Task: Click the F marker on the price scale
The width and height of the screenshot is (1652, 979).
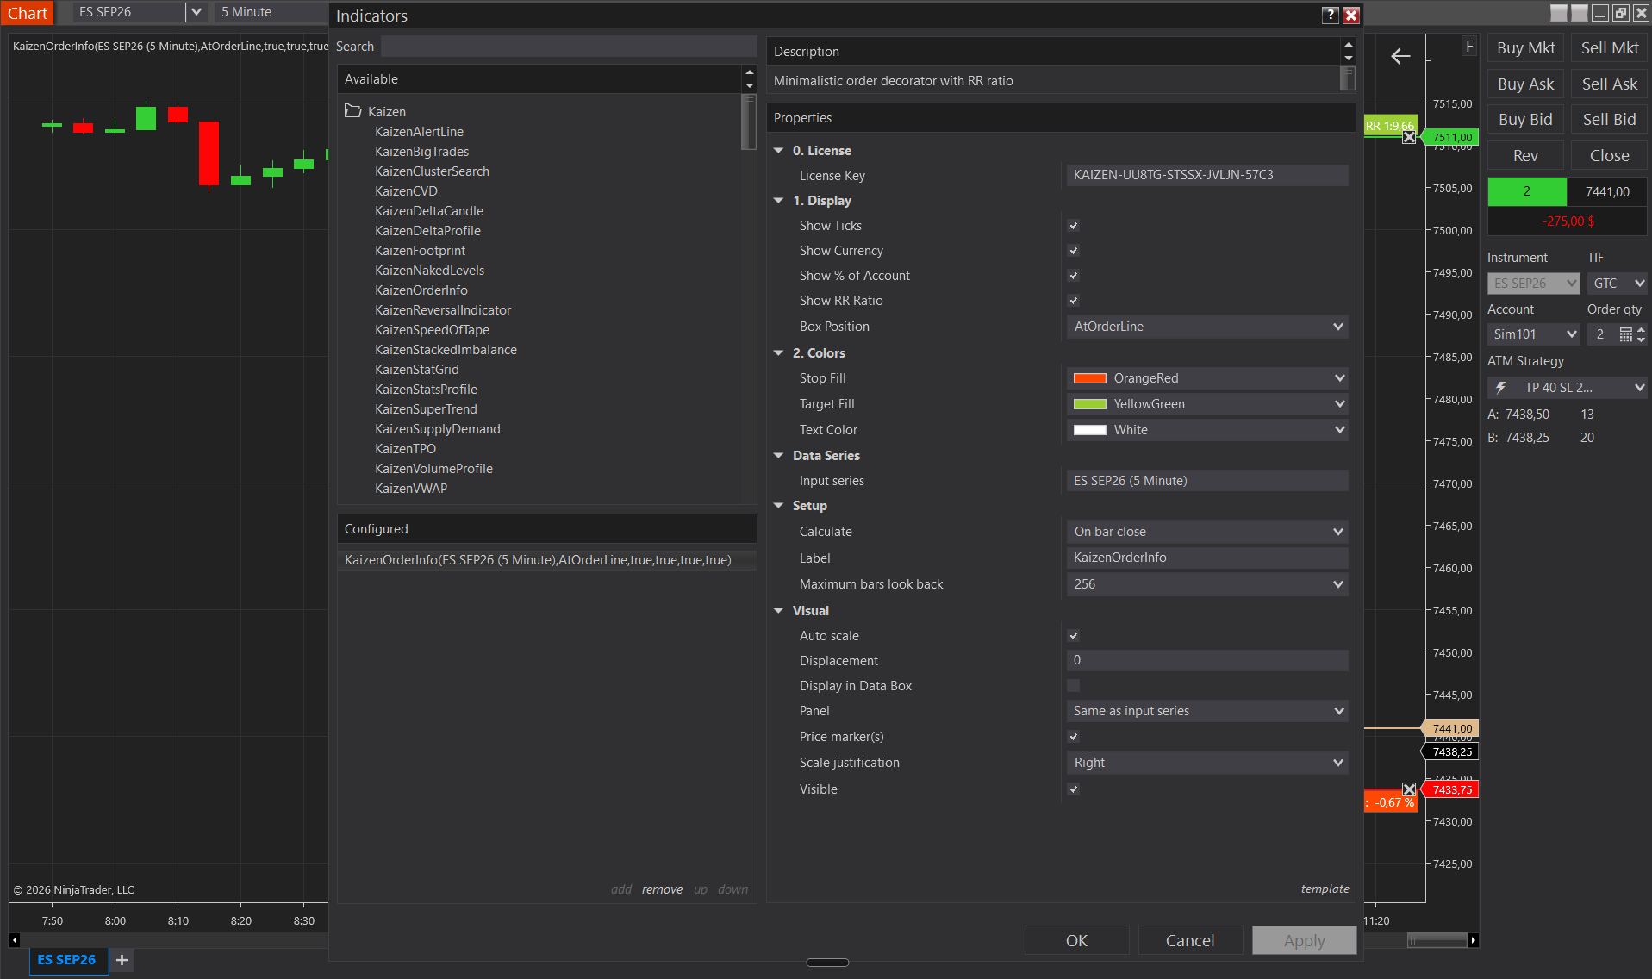Action: click(x=1469, y=47)
